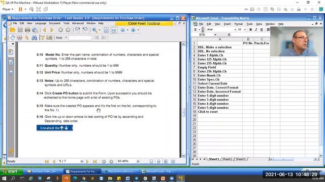This screenshot has width=325, height=182.
Task: Apply Italic formatting in Excel
Action: tap(256, 29)
